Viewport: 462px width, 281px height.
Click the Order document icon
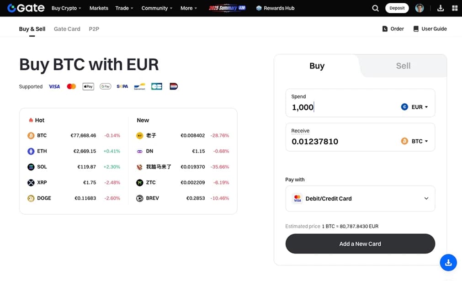click(x=385, y=29)
